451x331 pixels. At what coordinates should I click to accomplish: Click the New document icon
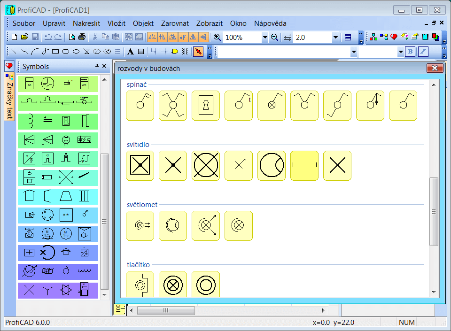[x=14, y=37]
